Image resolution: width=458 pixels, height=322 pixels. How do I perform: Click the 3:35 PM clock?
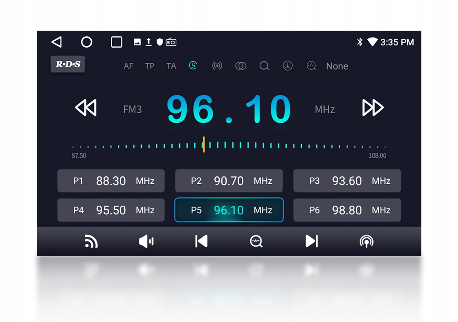[x=397, y=42]
